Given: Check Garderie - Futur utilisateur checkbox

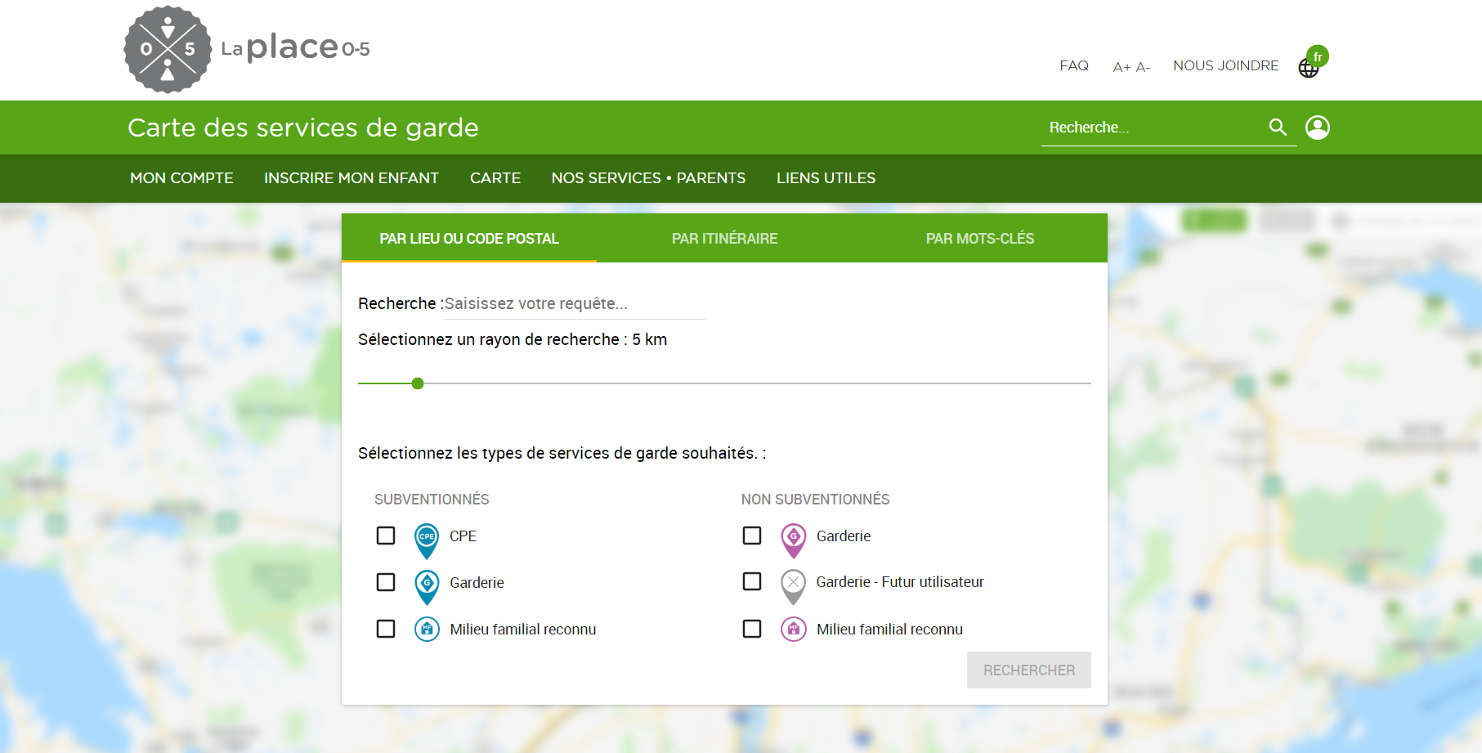Looking at the screenshot, I should [x=752, y=581].
